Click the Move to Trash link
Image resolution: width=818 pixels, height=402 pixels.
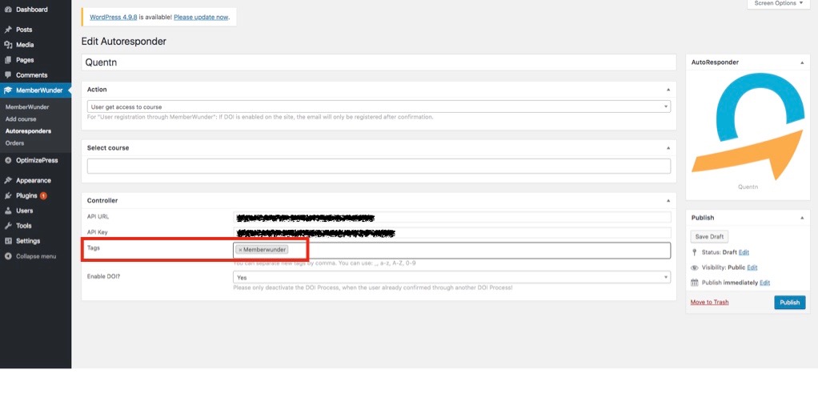click(x=709, y=302)
